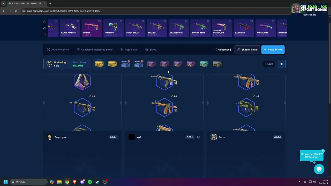Share the battle via Udostępnij
Screen dimensions: 331x186
coord(222,50)
